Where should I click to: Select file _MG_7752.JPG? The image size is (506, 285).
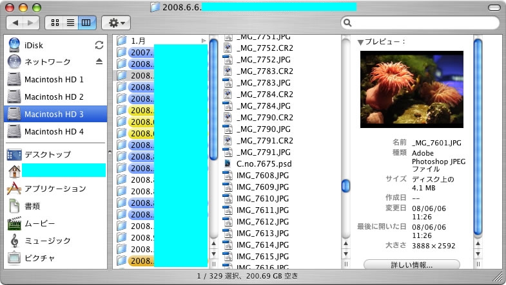264,60
